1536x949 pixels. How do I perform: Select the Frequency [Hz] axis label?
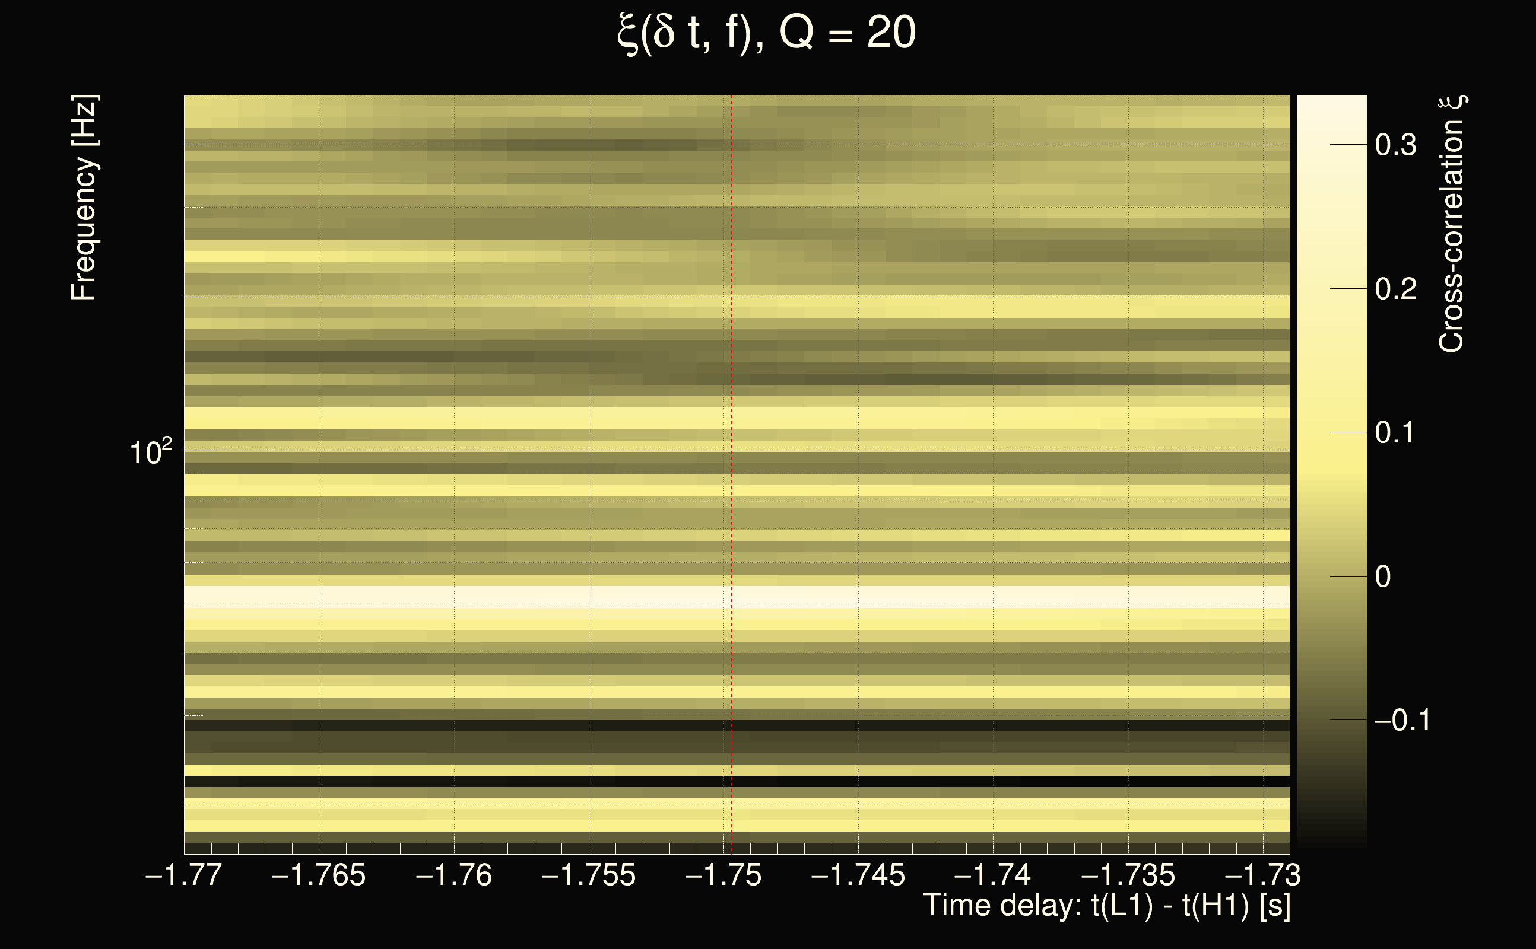[84, 198]
